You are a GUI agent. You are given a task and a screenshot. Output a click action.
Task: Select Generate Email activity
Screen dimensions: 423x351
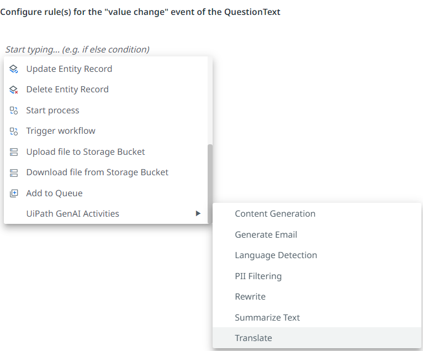click(266, 235)
